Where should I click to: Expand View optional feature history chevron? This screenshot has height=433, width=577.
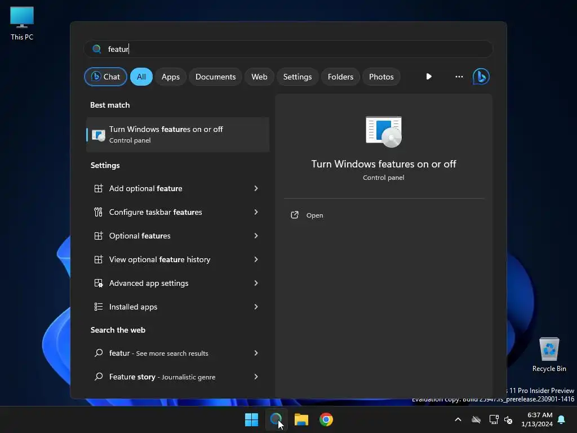click(256, 259)
